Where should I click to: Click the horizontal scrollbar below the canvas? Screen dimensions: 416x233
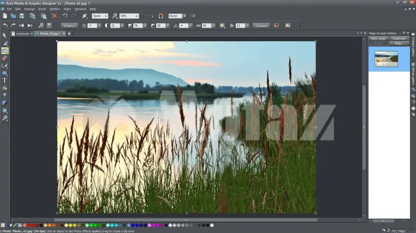pos(186,220)
